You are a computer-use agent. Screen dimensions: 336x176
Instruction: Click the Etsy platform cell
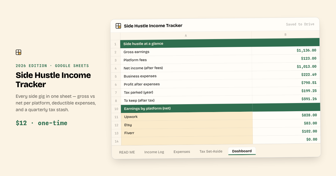[x=187, y=125]
